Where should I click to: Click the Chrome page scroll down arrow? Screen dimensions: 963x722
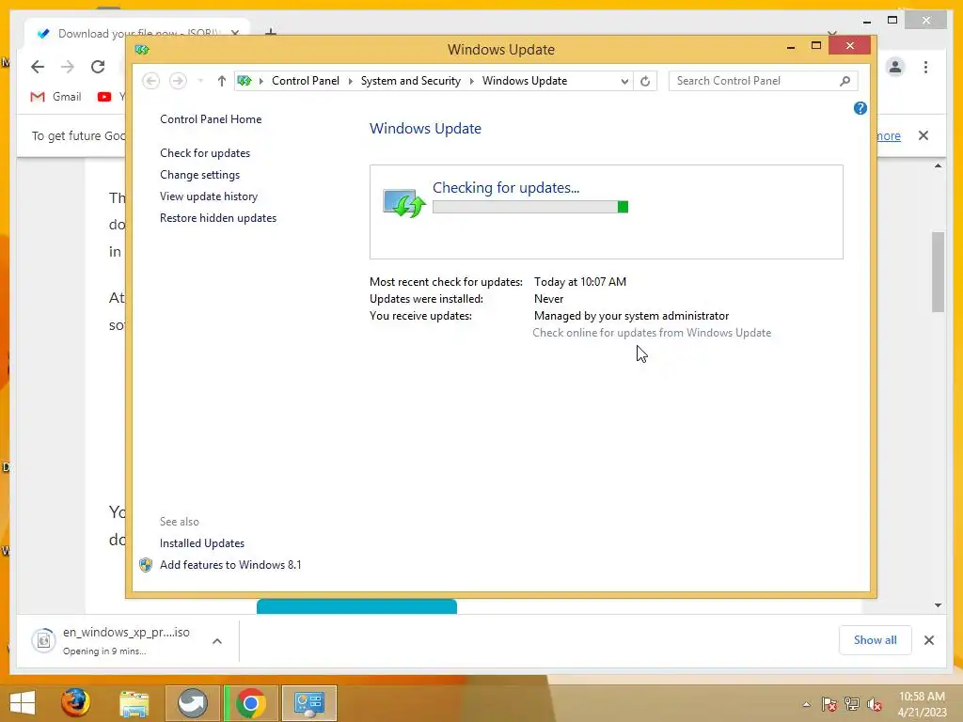tap(938, 605)
